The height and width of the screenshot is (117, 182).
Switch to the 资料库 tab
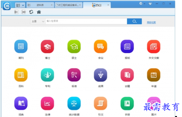pos(40,5)
